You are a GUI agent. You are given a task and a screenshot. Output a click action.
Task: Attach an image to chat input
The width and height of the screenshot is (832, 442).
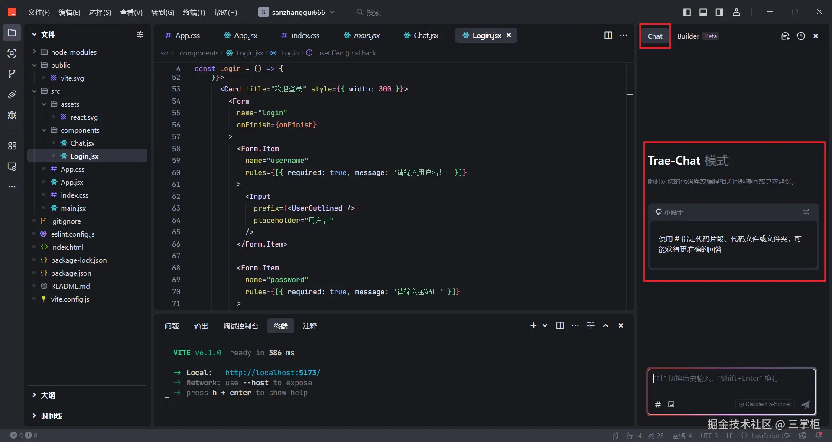point(671,404)
